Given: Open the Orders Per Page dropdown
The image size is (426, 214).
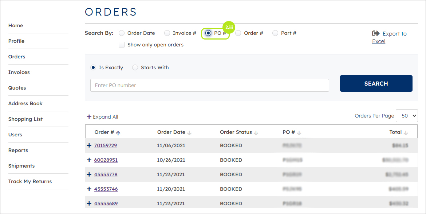Looking at the screenshot, I should pos(407,116).
